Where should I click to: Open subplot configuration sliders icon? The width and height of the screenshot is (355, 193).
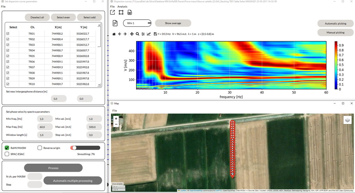coord(143,34)
